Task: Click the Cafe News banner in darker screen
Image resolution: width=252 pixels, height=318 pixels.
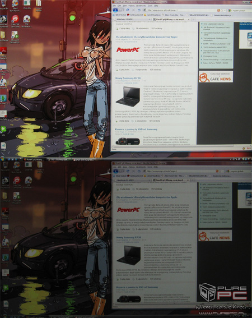Action: coord(215,236)
